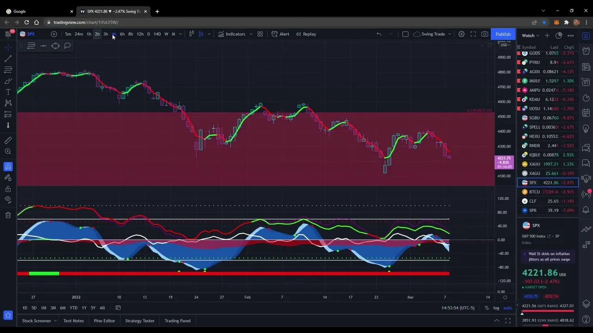Select the trend line drawing tool
The image size is (593, 333).
point(8,59)
